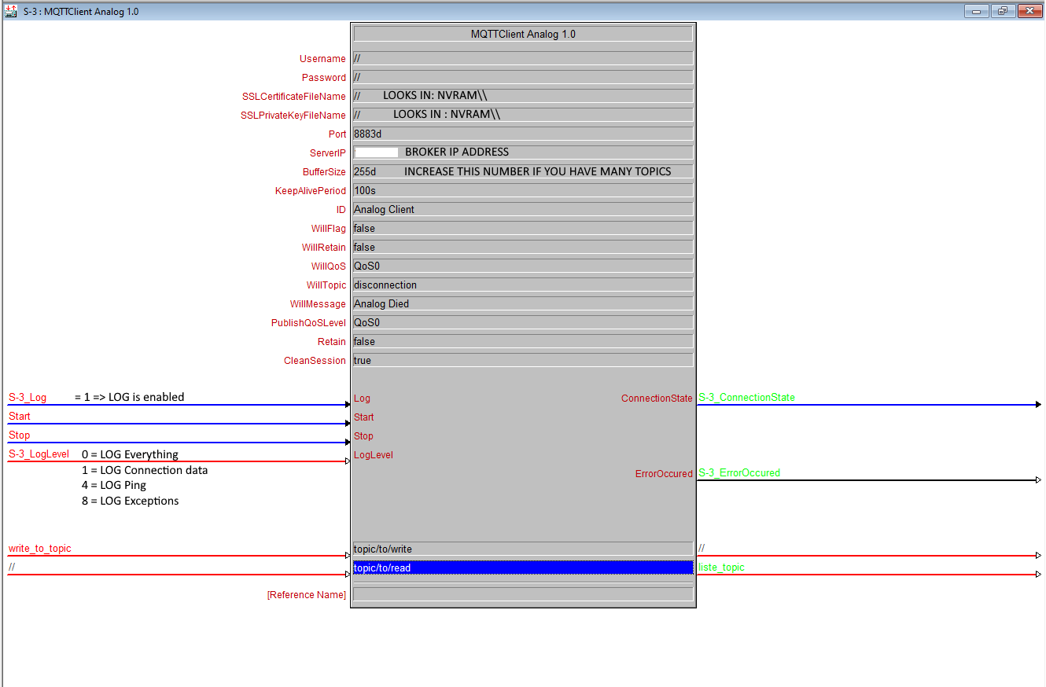Viewport: 1046px width, 687px height.
Task: Click the MQTTClient Analog 1.0 symbol header
Action: [523, 34]
